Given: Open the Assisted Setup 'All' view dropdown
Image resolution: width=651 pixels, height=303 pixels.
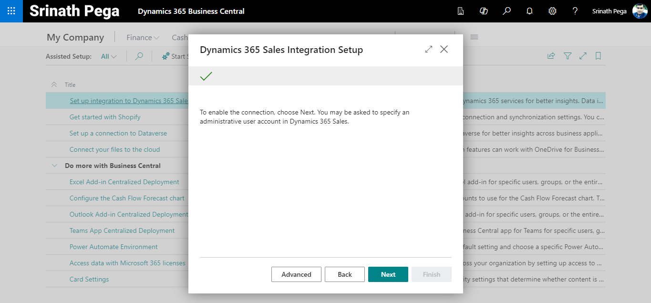Looking at the screenshot, I should (109, 56).
